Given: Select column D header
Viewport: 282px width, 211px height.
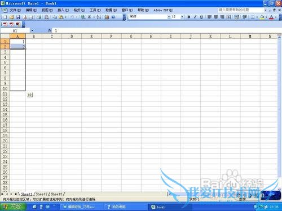Looking at the screenshot, I should pyautogui.click(x=72, y=37).
